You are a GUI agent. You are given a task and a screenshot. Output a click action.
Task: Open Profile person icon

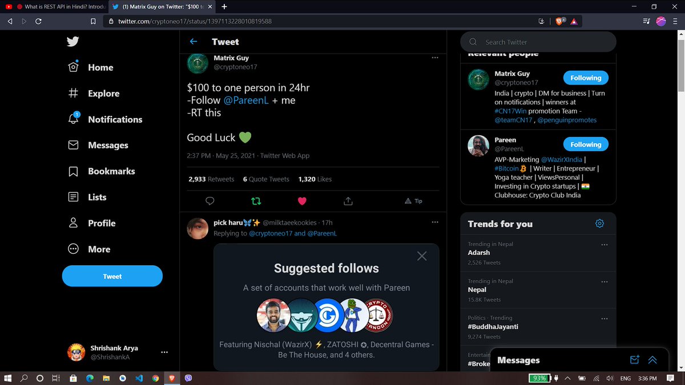click(73, 223)
